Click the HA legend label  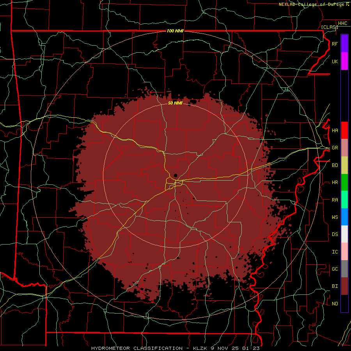(x=335, y=131)
